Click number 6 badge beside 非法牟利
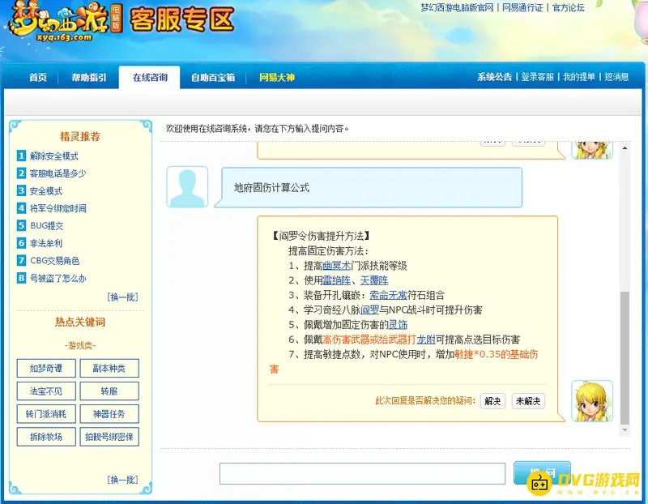This screenshot has width=648, height=504. (22, 243)
